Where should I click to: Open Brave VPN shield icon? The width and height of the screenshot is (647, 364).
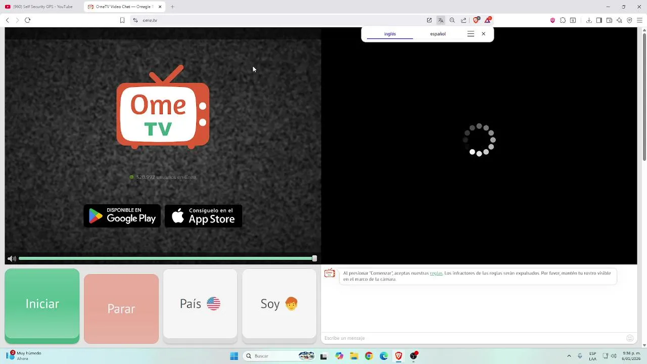629,20
